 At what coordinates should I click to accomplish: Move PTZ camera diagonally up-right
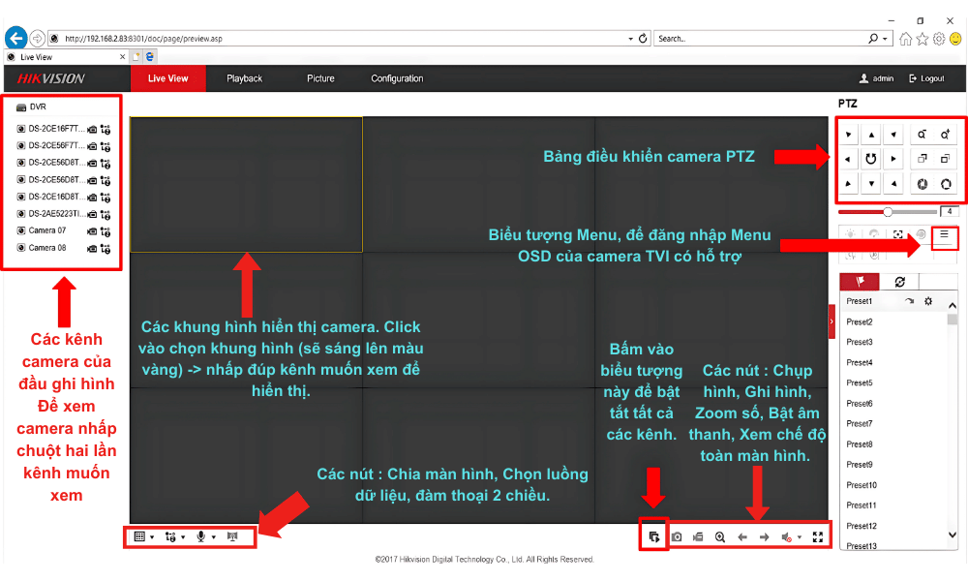pos(893,135)
